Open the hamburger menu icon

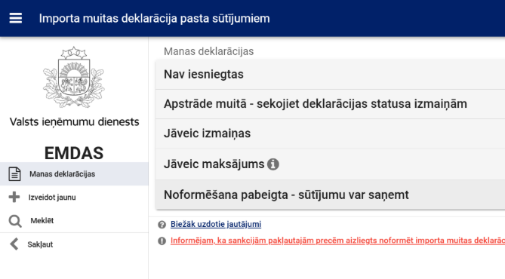tap(15, 18)
